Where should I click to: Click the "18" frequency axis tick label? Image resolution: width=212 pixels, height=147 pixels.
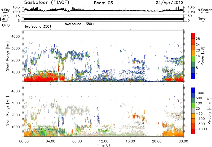(x=17, y=16)
